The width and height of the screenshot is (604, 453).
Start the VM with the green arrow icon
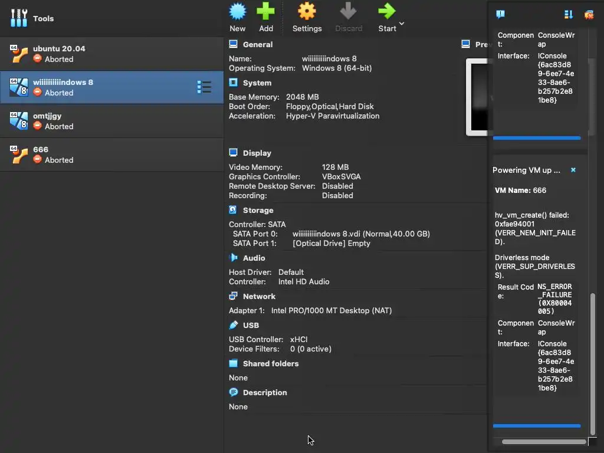pos(387,11)
